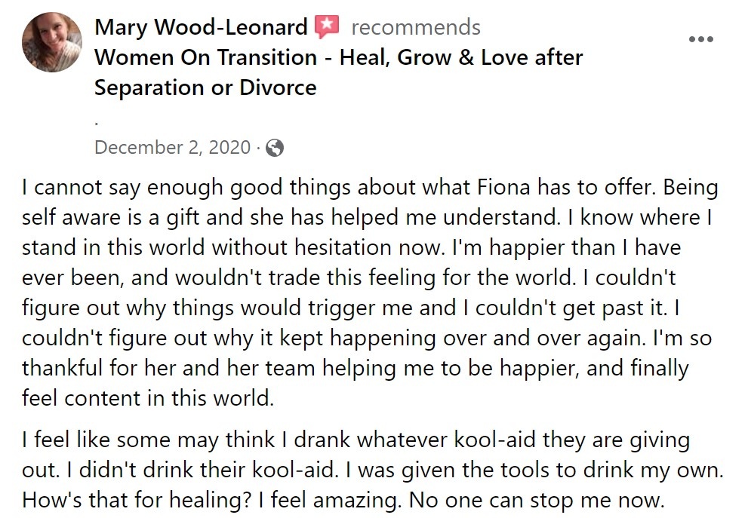
Task: Click the word 'recommends' in the header
Action: pyautogui.click(x=415, y=27)
